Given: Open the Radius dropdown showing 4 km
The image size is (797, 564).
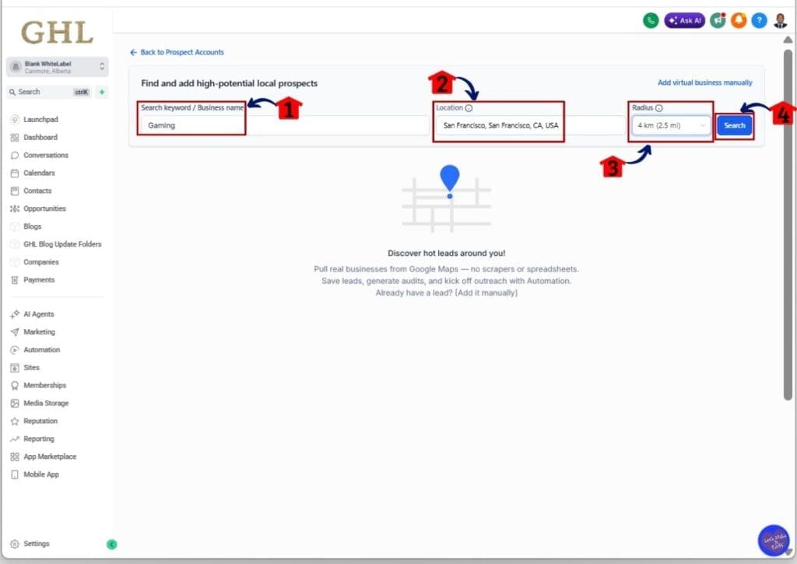Looking at the screenshot, I should (x=671, y=125).
